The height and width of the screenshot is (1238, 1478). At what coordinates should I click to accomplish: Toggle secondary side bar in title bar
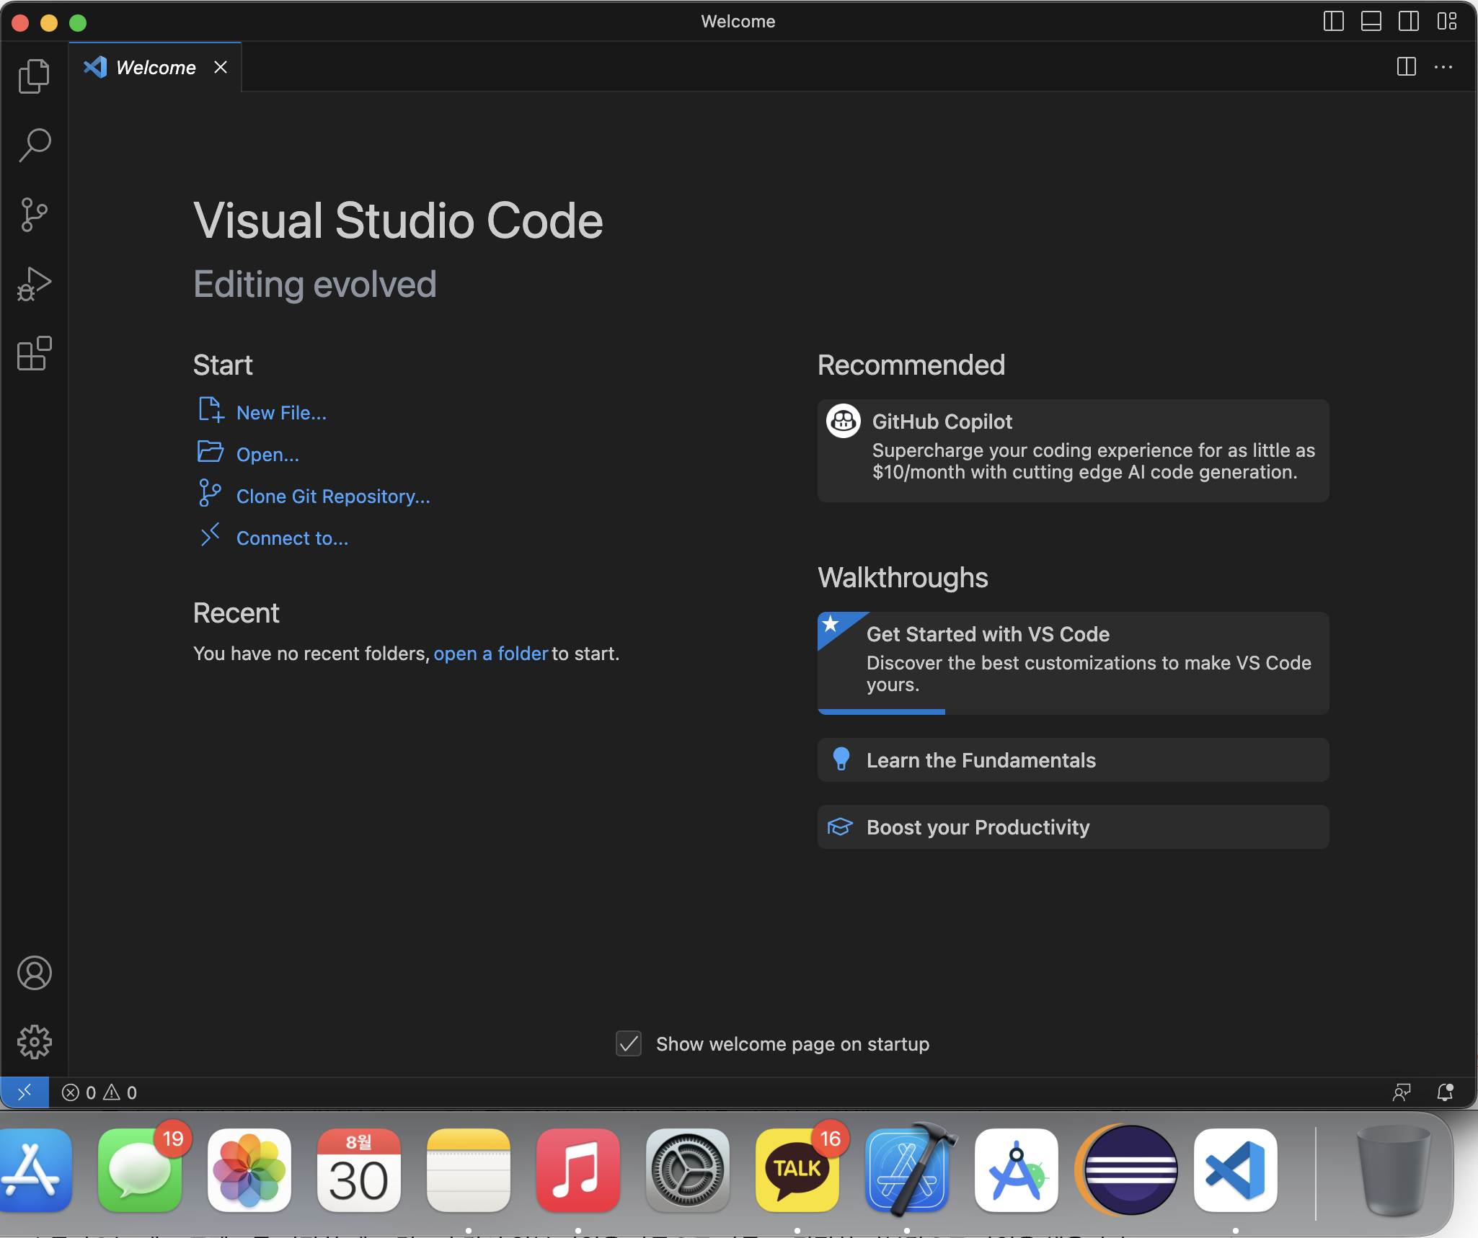[x=1409, y=22]
